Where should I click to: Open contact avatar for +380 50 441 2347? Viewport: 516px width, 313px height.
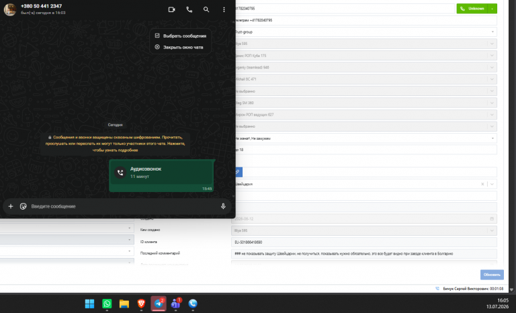[10, 9]
